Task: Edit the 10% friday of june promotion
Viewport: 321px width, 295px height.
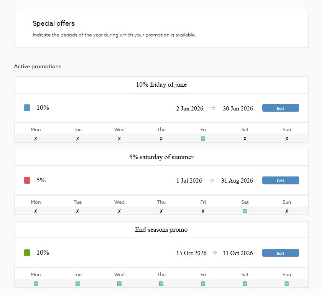Action: (280, 108)
